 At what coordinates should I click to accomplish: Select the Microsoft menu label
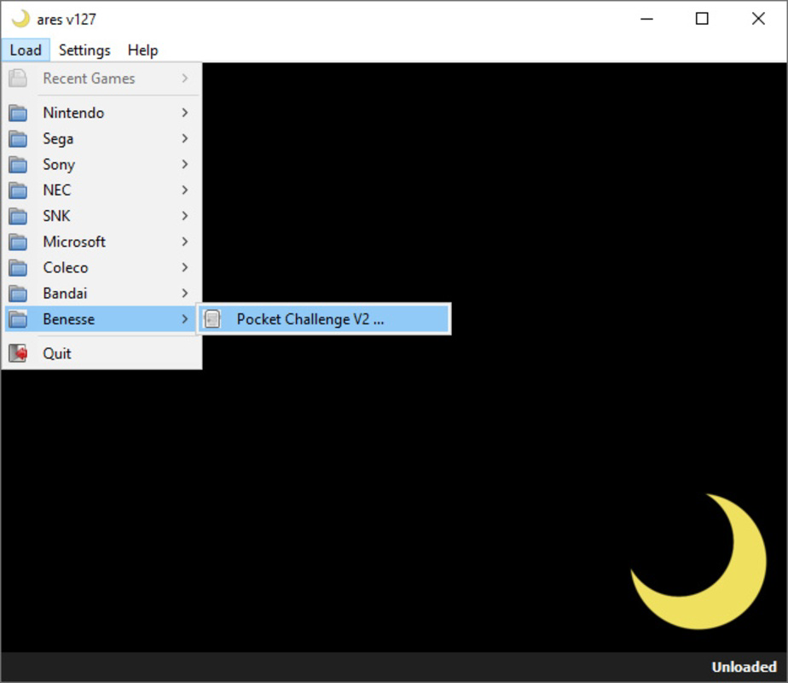(x=74, y=242)
